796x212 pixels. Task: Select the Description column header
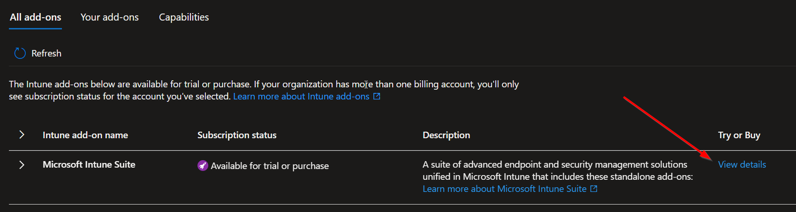(446, 135)
